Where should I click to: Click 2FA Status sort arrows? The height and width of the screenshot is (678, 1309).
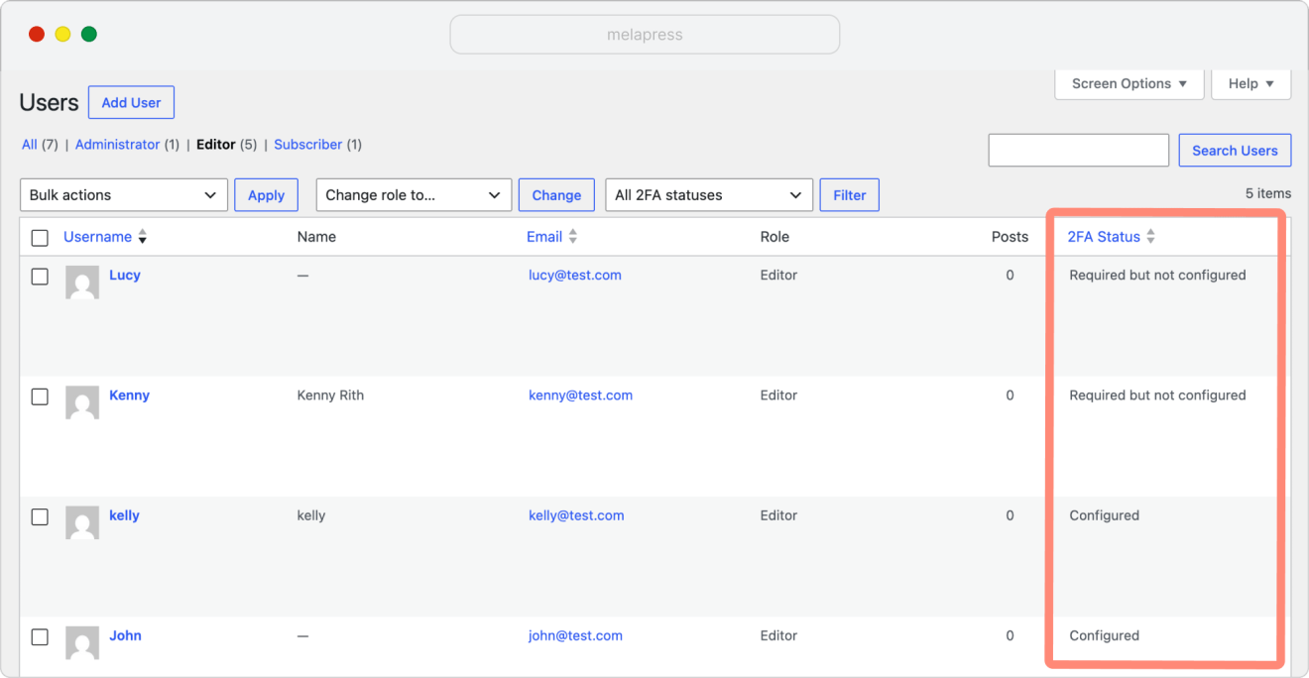1150,237
